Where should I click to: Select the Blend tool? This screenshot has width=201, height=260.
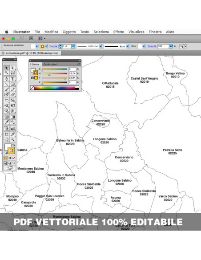coord(12,122)
